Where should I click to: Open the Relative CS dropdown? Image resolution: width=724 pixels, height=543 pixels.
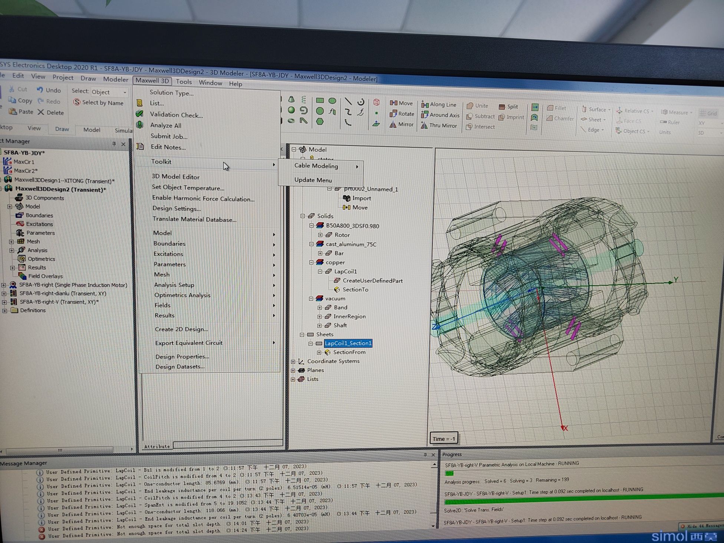[635, 111]
